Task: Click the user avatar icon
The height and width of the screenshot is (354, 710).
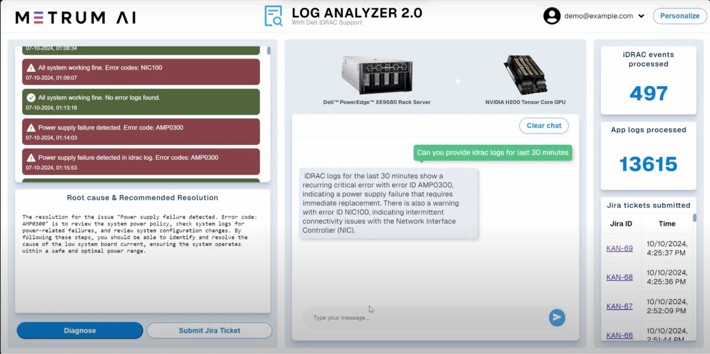Action: tap(552, 16)
